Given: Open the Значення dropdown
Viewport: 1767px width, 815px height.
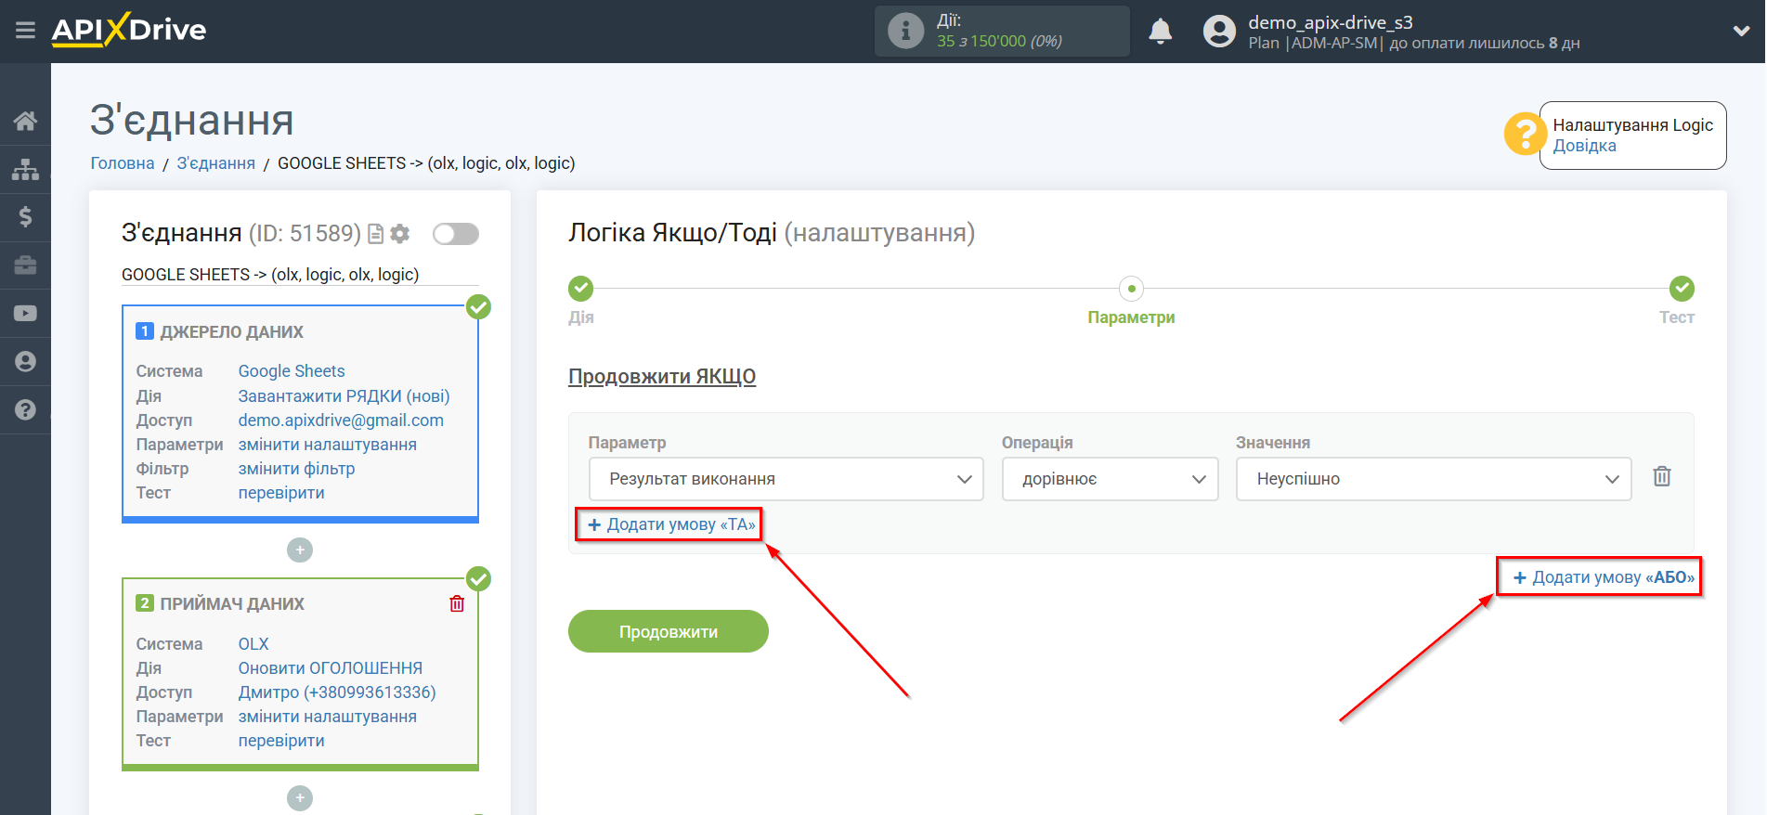Looking at the screenshot, I should coord(1434,479).
